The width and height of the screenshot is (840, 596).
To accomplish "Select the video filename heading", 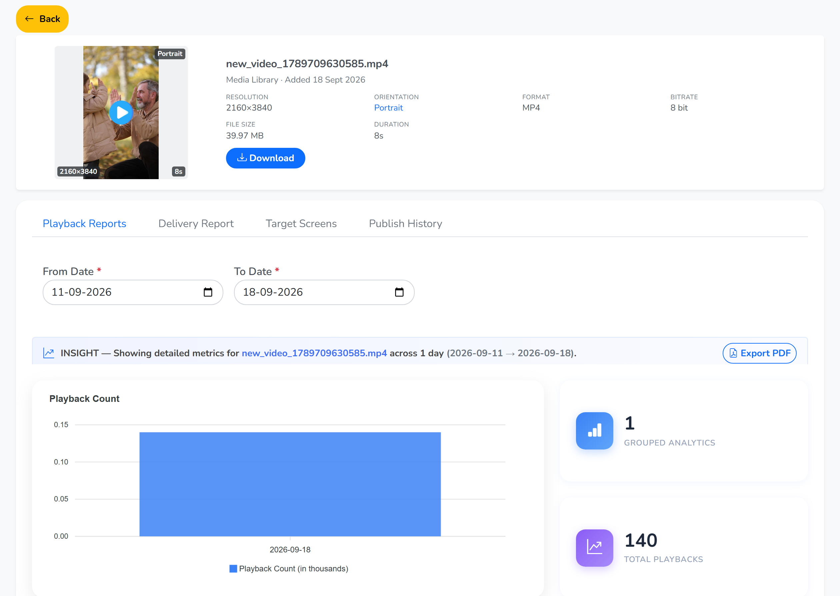I will coord(307,64).
